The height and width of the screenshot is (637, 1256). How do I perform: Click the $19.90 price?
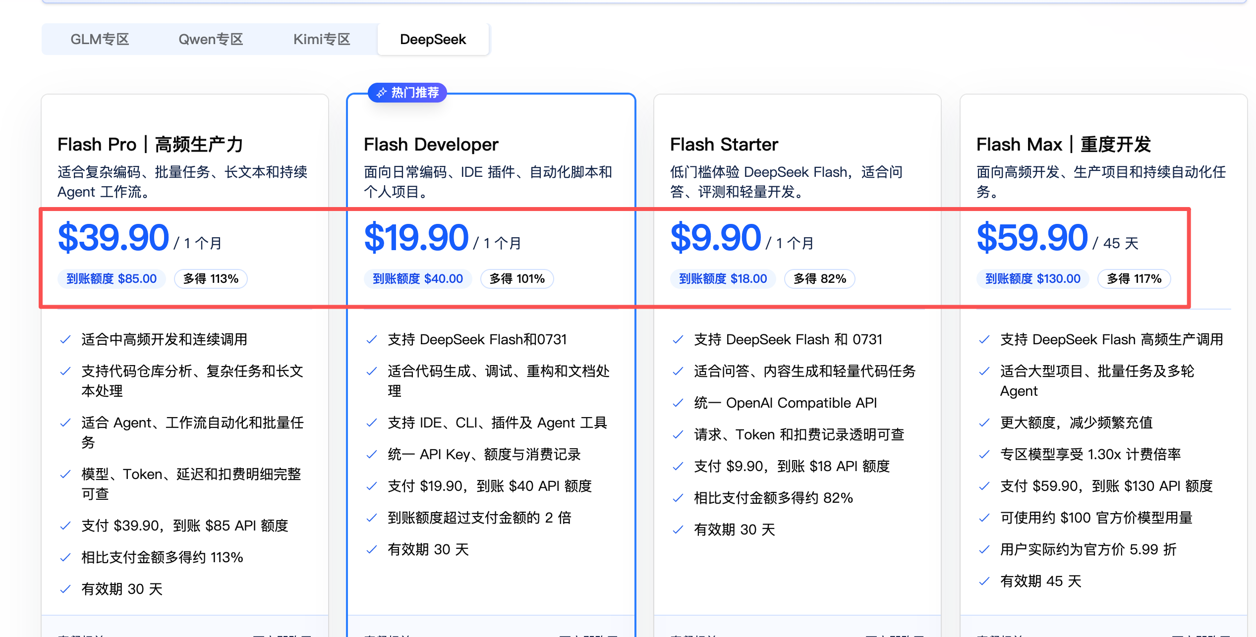416,238
